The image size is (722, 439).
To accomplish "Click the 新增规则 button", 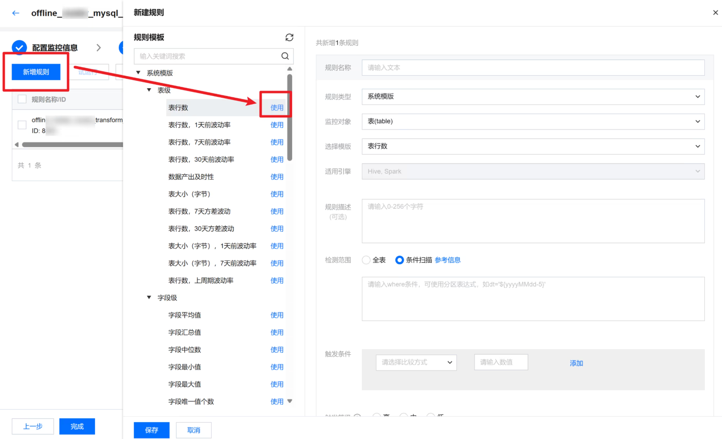I will pos(36,72).
